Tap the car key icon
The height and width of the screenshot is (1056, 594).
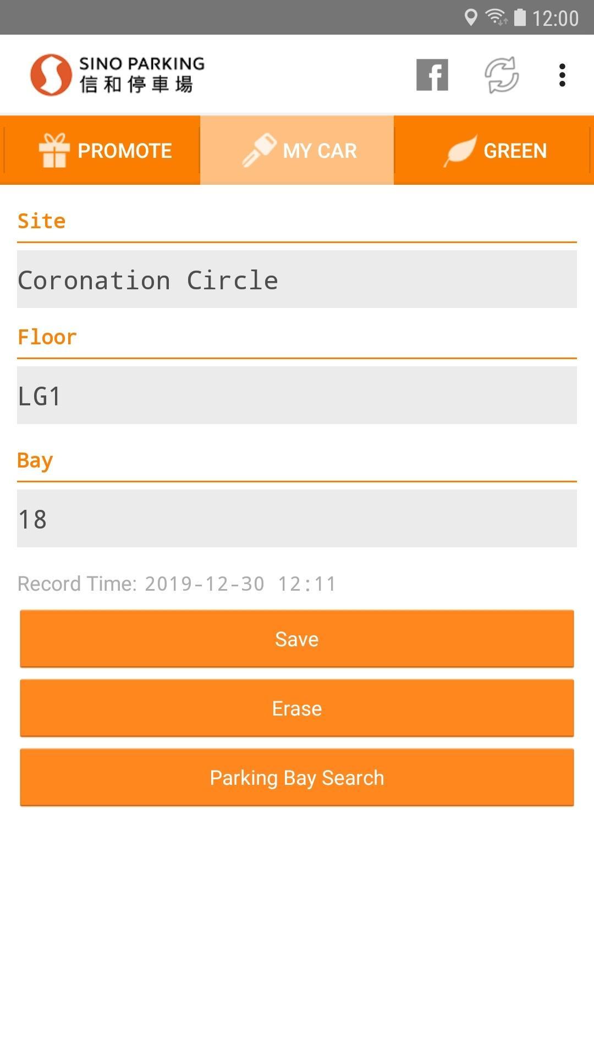click(x=259, y=150)
